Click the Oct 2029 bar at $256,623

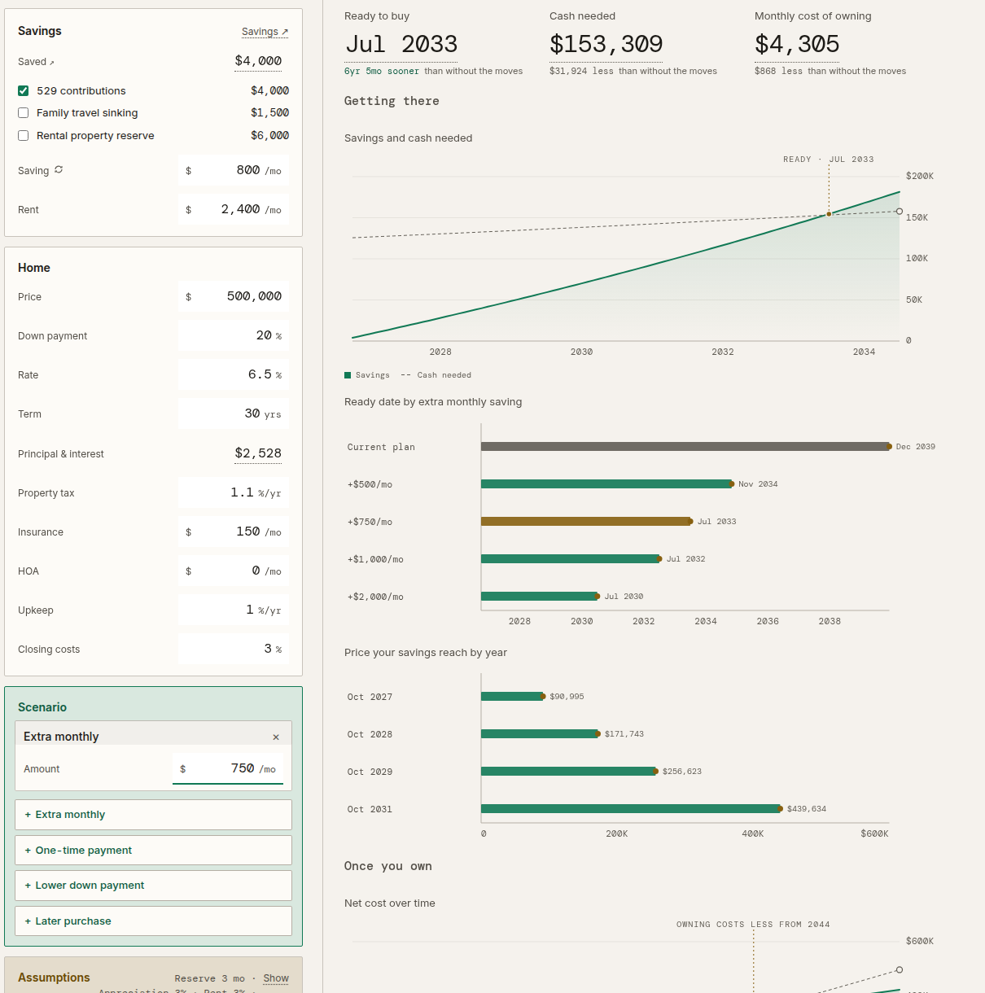[569, 772]
